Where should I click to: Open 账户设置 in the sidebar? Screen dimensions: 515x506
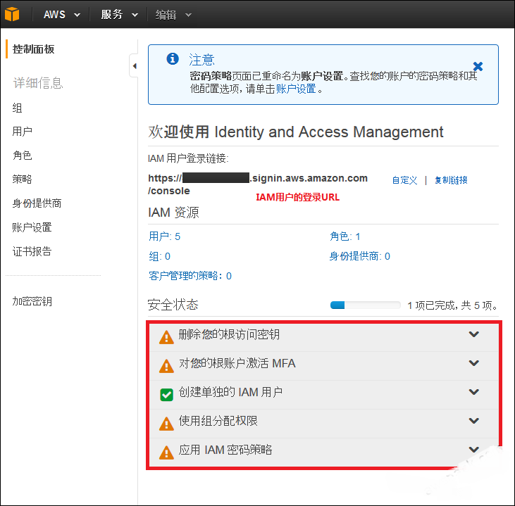pyautogui.click(x=32, y=227)
